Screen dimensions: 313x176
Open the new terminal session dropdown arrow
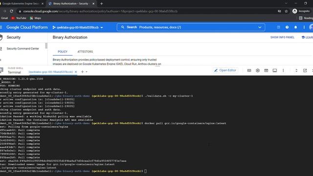[87, 72]
